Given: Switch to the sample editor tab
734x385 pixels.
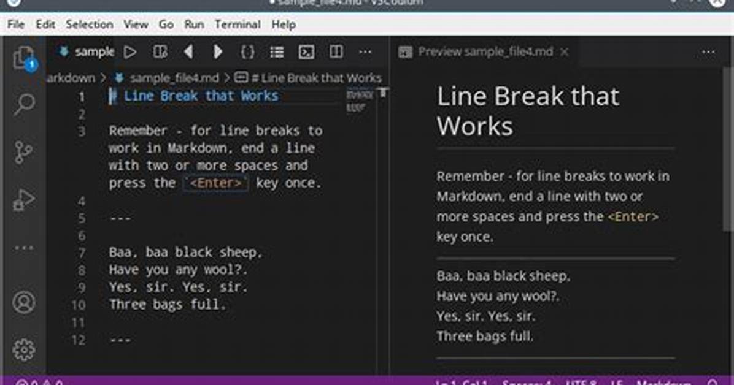Looking at the screenshot, I should tap(86, 51).
